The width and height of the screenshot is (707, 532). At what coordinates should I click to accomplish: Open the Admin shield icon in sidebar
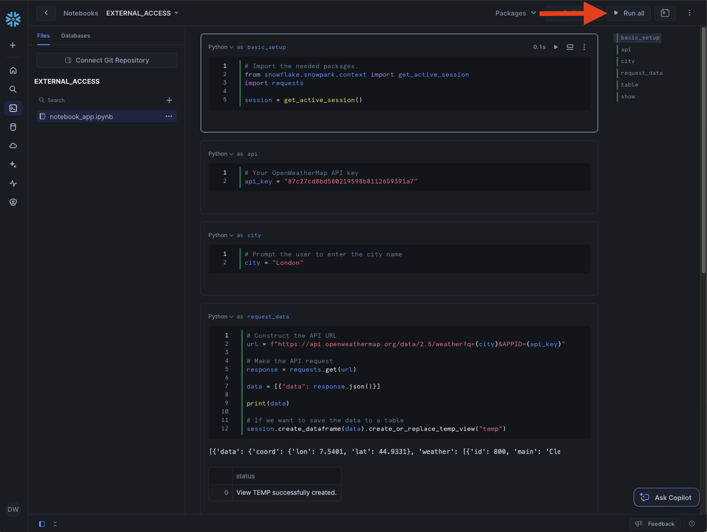point(13,202)
